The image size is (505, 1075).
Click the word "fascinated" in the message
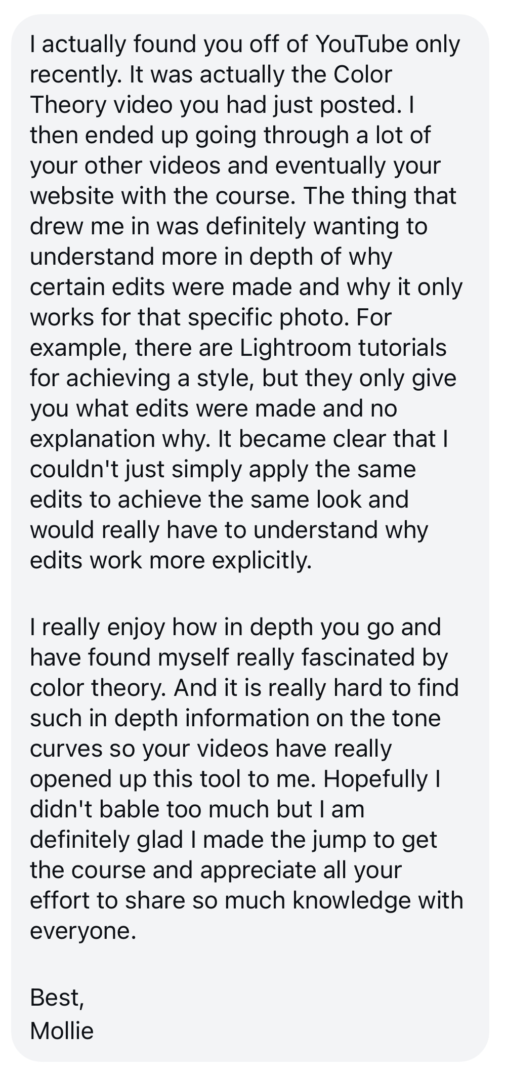tap(357, 657)
